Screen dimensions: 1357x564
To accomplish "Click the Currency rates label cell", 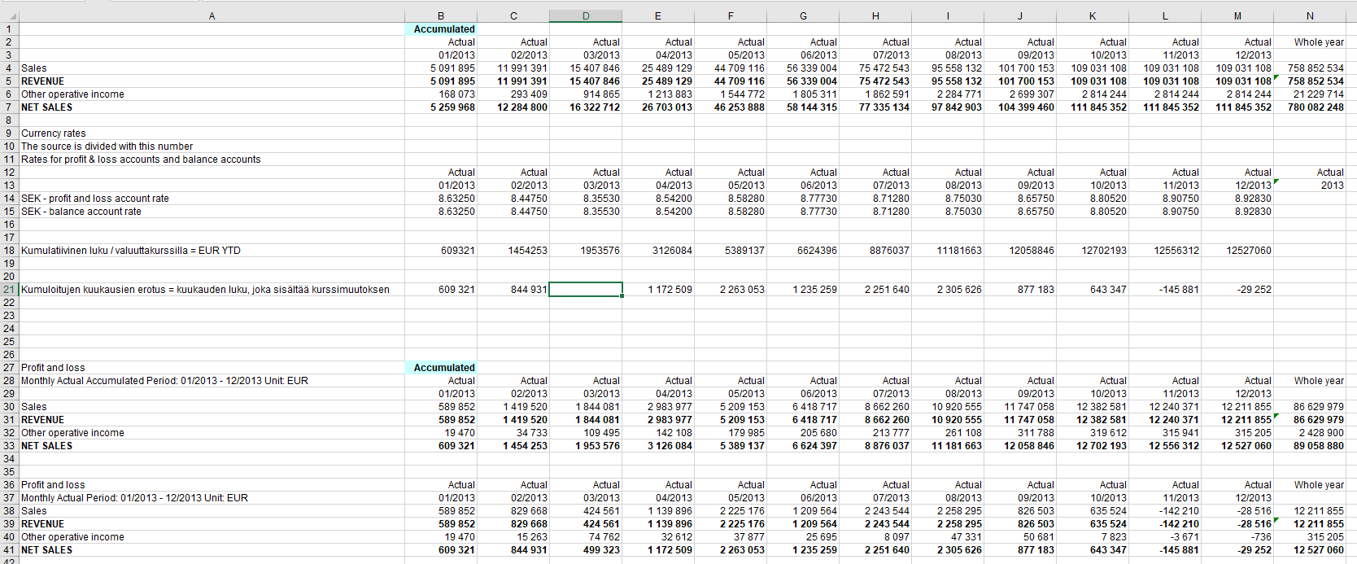I will (x=54, y=133).
